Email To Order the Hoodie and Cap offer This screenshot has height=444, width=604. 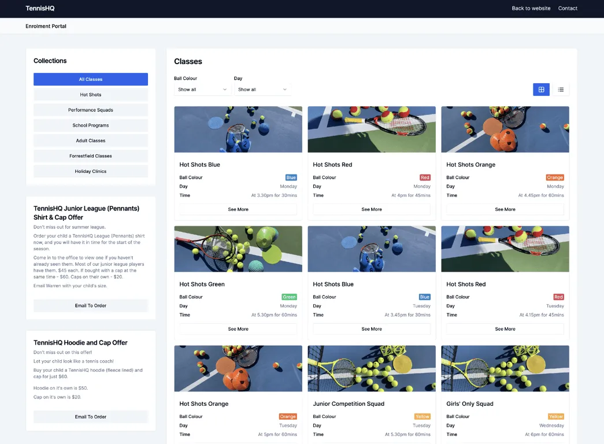point(91,416)
